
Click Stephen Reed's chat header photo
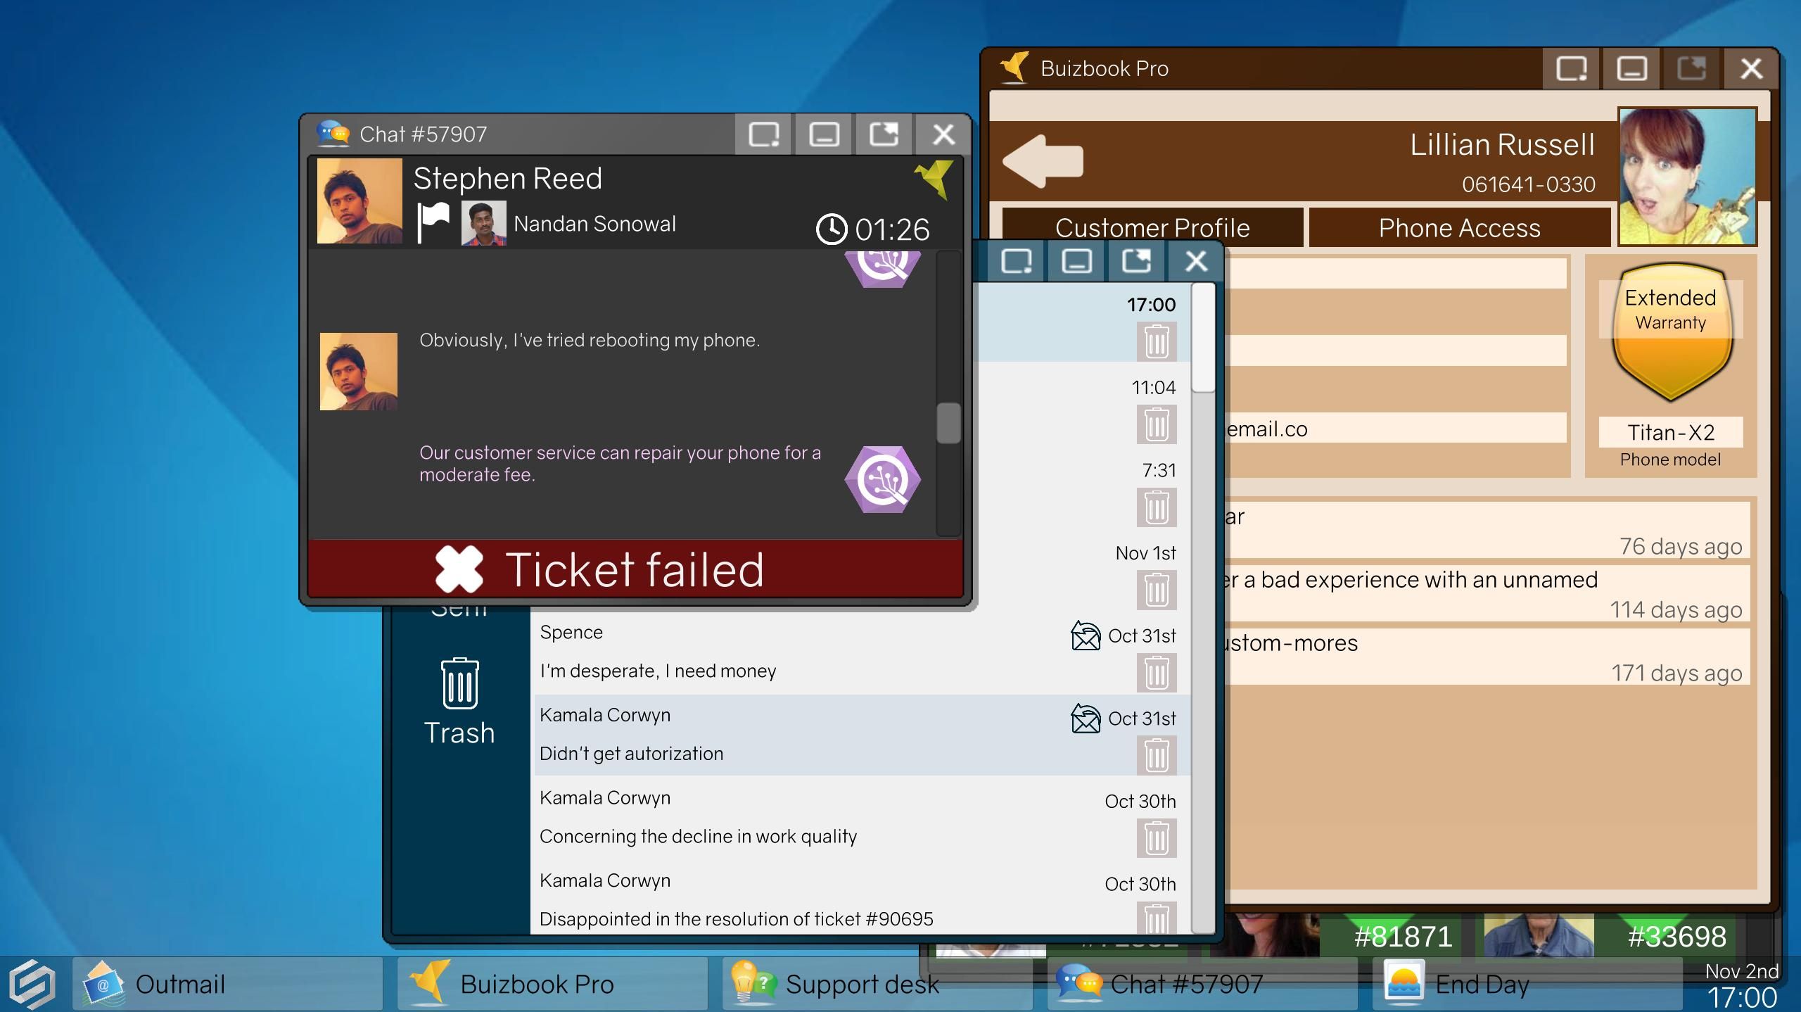click(359, 201)
